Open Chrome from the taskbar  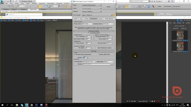point(32,105)
